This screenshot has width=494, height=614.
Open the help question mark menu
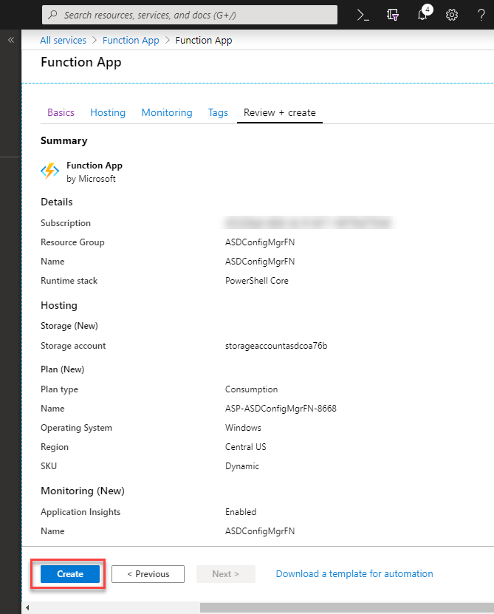point(481,15)
